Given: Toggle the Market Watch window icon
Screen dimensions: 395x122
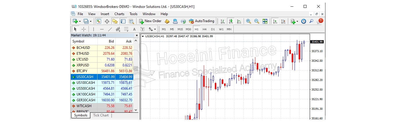Looking at the screenshot, I should [x=99, y=21].
